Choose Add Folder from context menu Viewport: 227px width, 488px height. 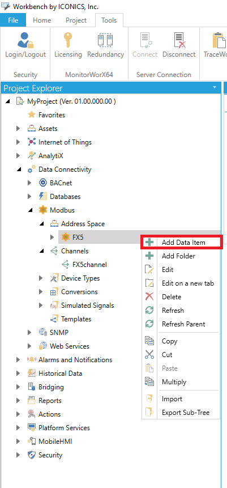[x=181, y=256]
